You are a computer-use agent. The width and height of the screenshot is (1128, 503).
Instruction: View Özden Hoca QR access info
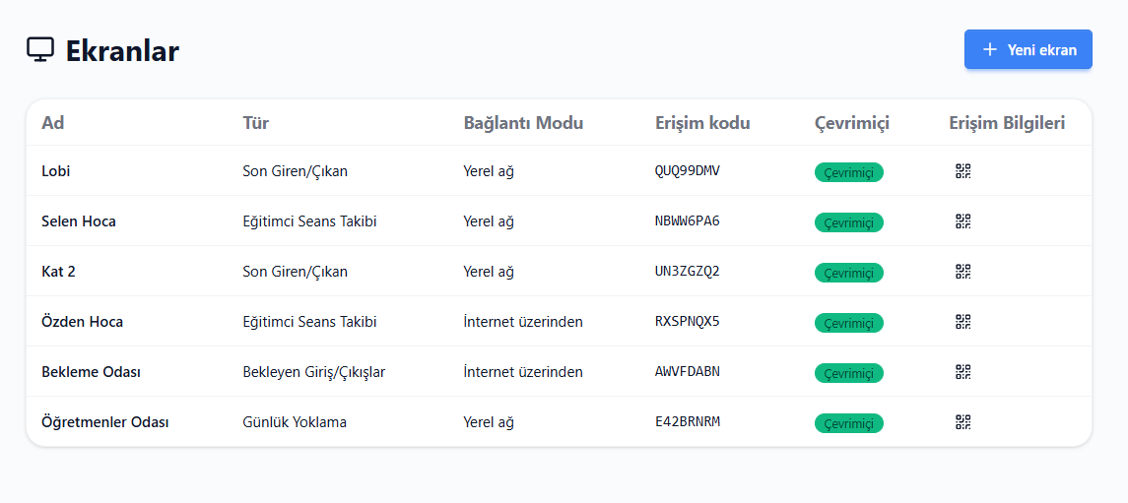pyautogui.click(x=963, y=322)
